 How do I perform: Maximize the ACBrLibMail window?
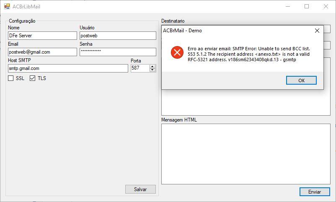coord(307,6)
